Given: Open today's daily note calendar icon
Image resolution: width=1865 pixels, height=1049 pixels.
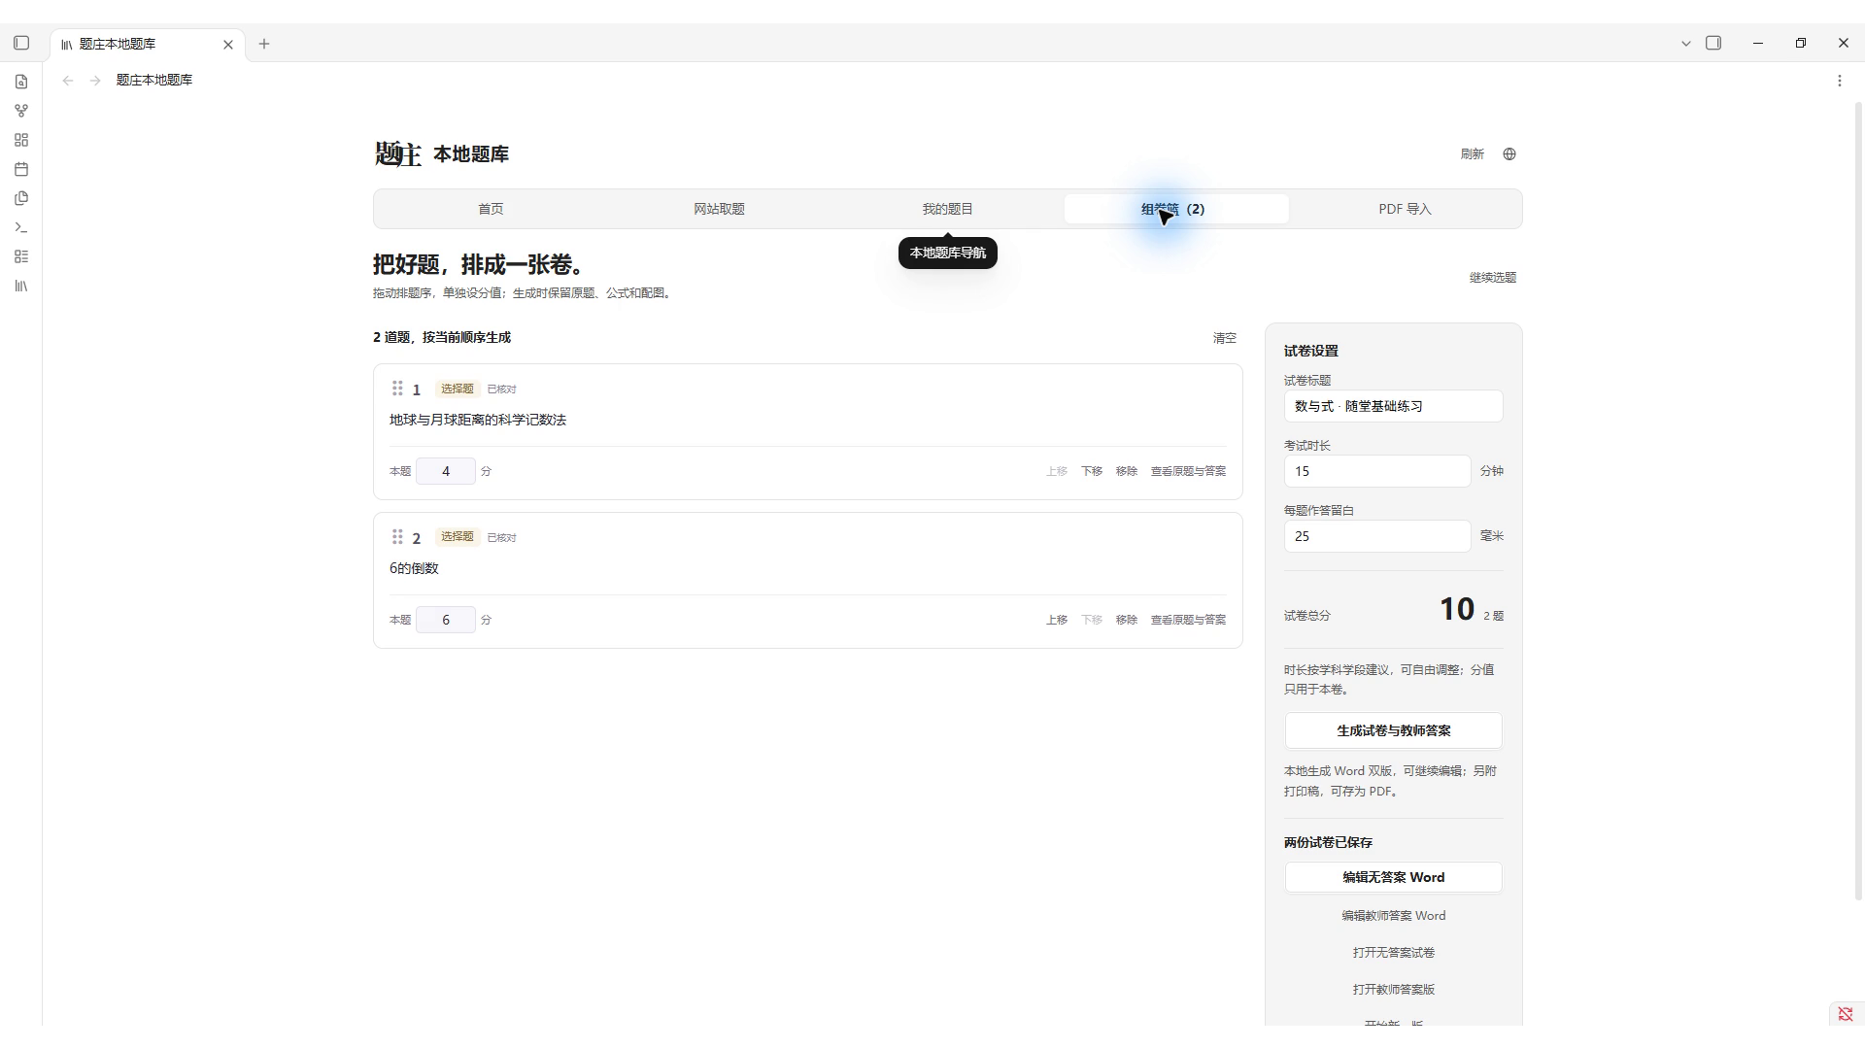Looking at the screenshot, I should [x=21, y=169].
